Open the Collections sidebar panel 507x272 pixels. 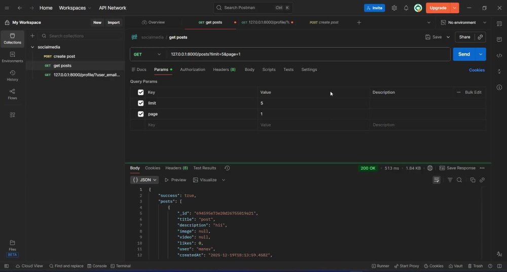point(12,38)
